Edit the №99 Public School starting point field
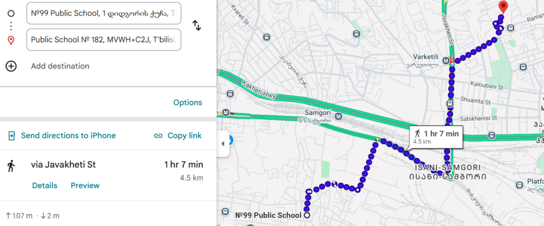Viewport: 544px width, 226px height. coord(104,13)
